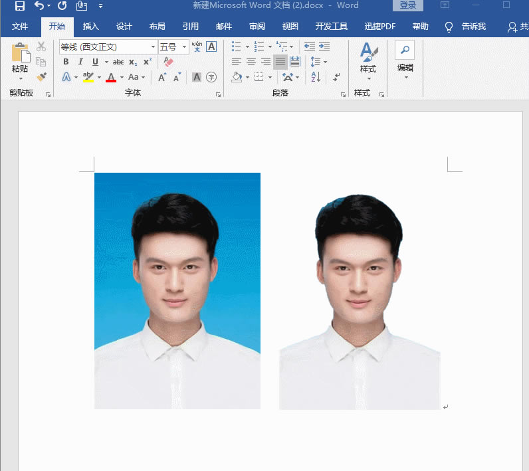The height and width of the screenshot is (471, 529).
Task: Click the Sort A-Z icon
Action: point(316,77)
